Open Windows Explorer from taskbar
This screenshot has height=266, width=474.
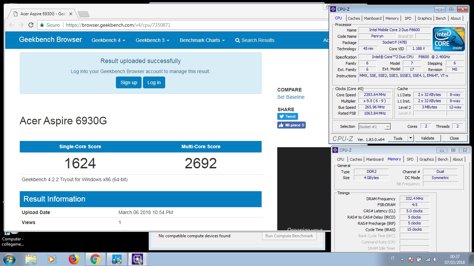[x=31, y=259]
